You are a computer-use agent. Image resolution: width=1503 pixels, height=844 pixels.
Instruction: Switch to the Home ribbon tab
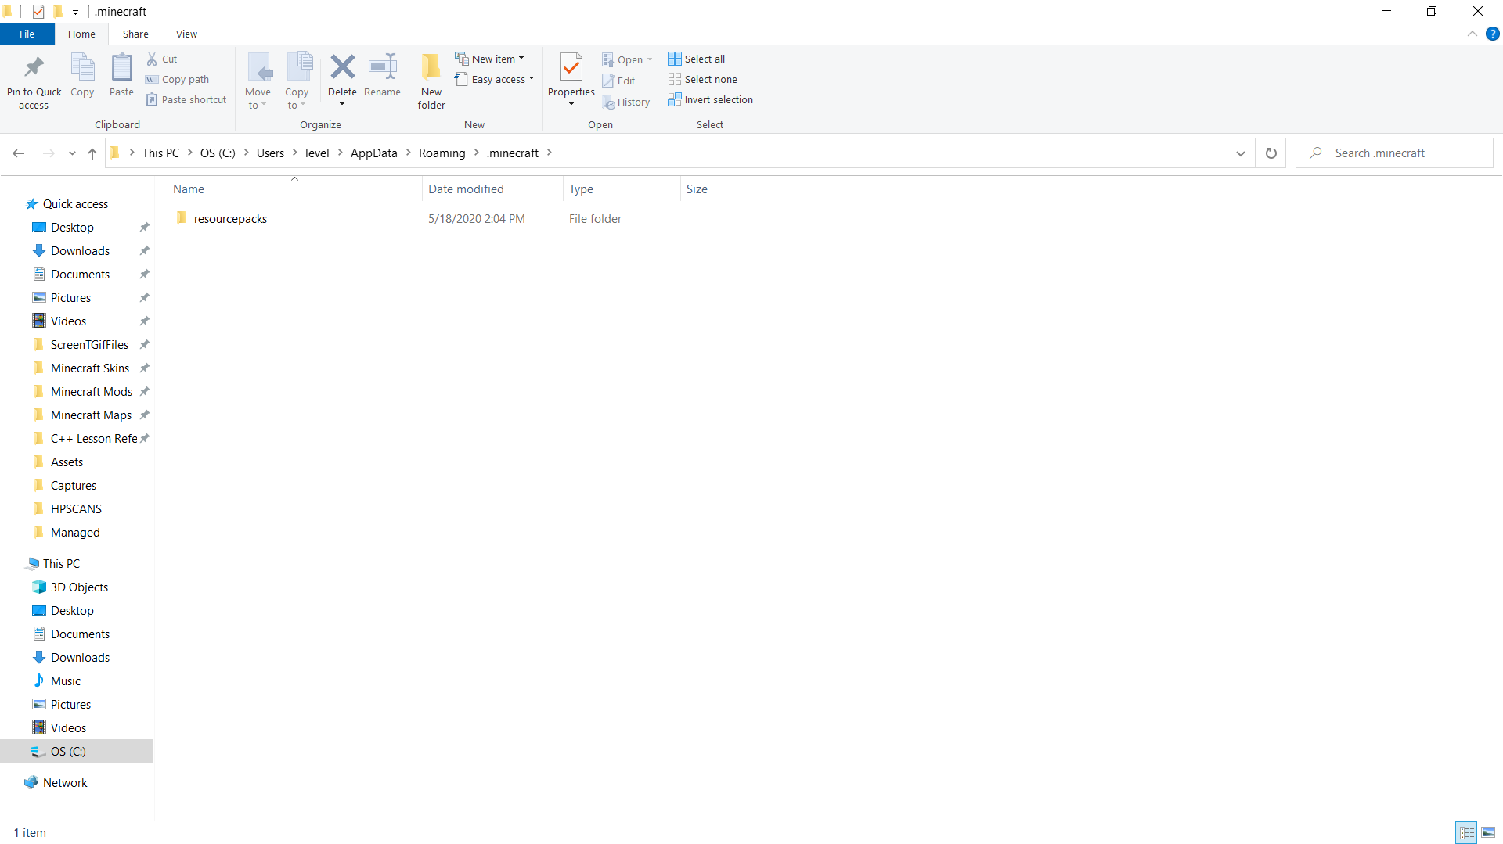pos(81,34)
